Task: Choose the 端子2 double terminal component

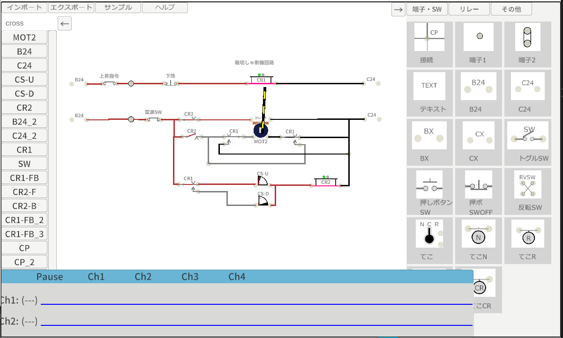Action: pos(527,37)
